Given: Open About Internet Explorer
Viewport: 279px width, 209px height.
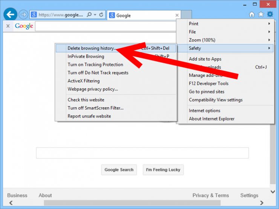Looking at the screenshot, I should (225, 119).
